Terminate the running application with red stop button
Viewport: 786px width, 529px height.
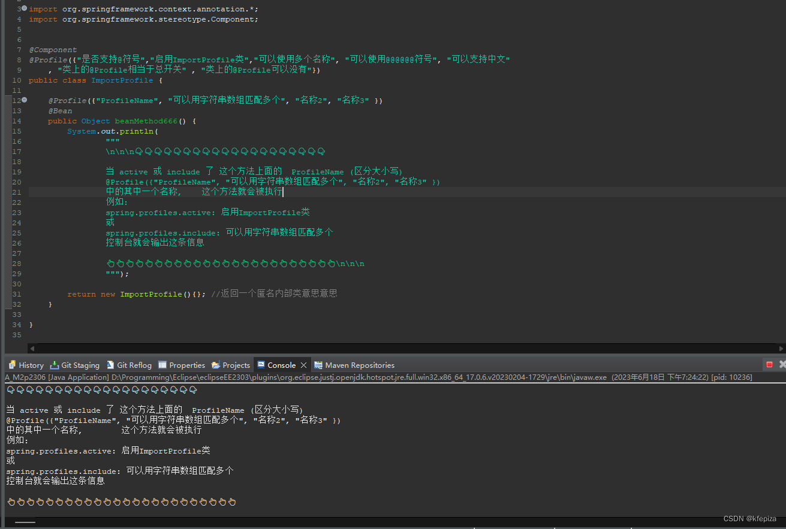[769, 364]
